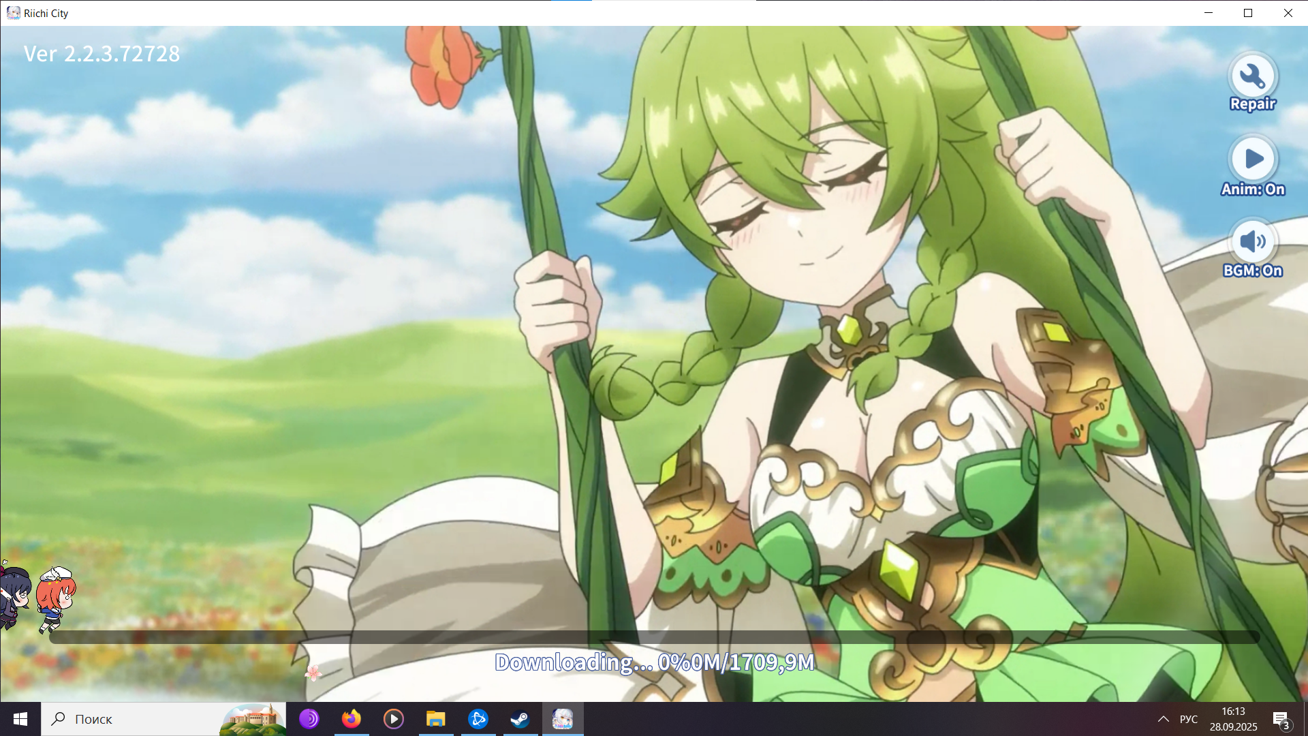Maximize the Riichi City window

(x=1248, y=13)
